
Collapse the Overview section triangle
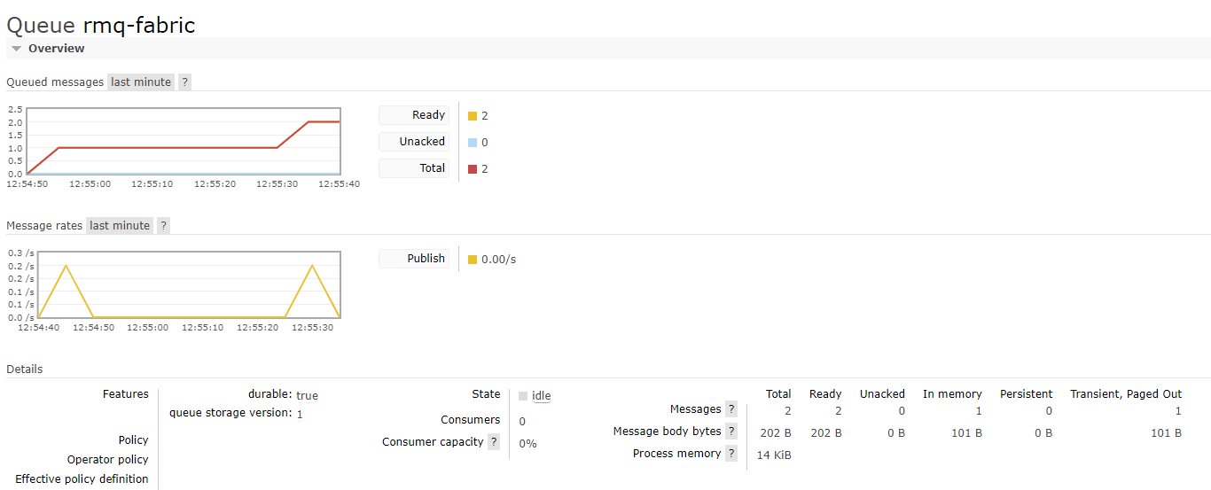[16, 49]
